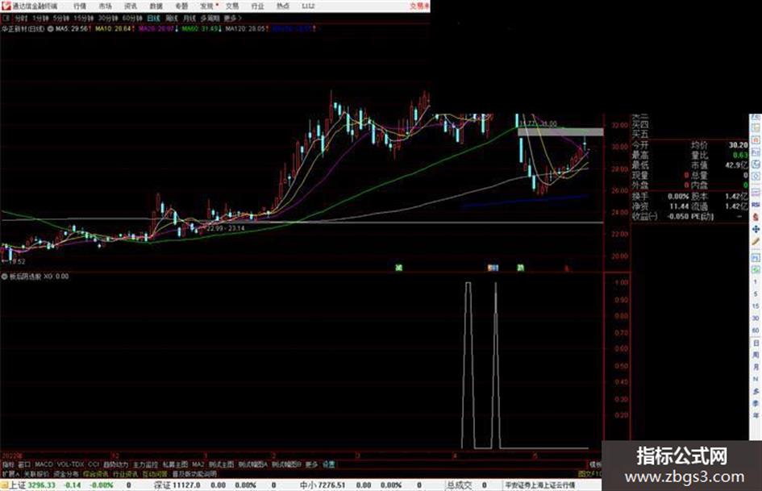
Task: Click the TDX app logo icon
Action: click(x=6, y=6)
